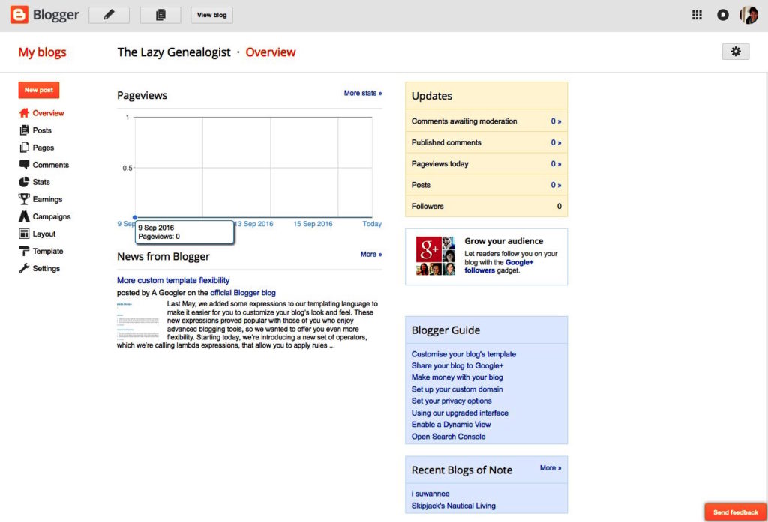Open the Google apps grid icon
The image size is (768, 522).
click(x=697, y=15)
